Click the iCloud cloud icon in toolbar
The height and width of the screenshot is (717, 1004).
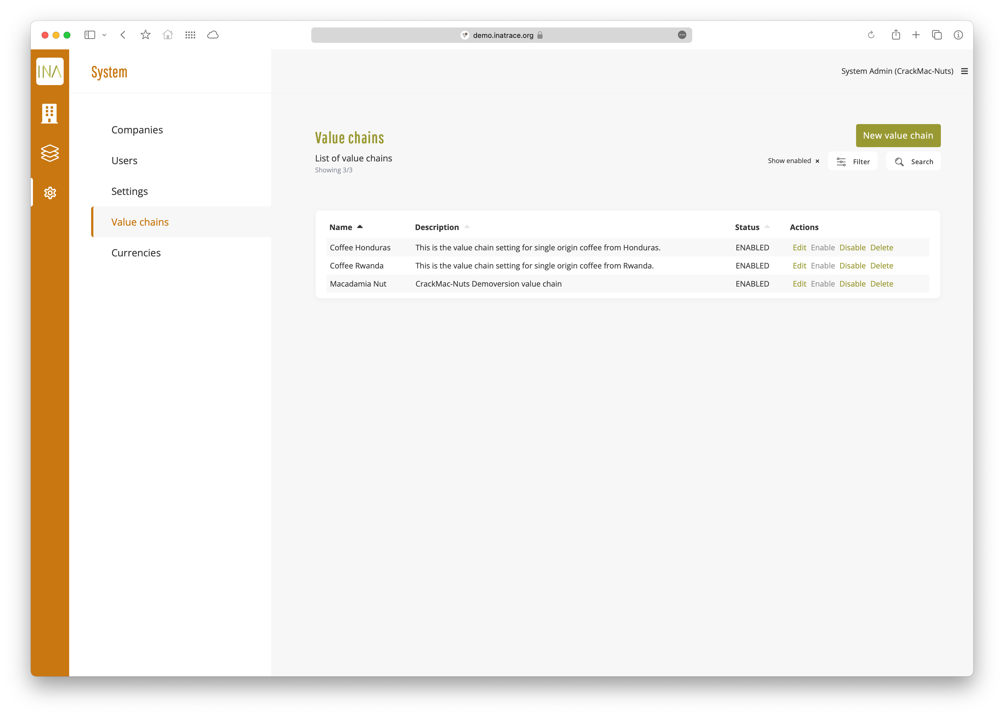click(213, 35)
